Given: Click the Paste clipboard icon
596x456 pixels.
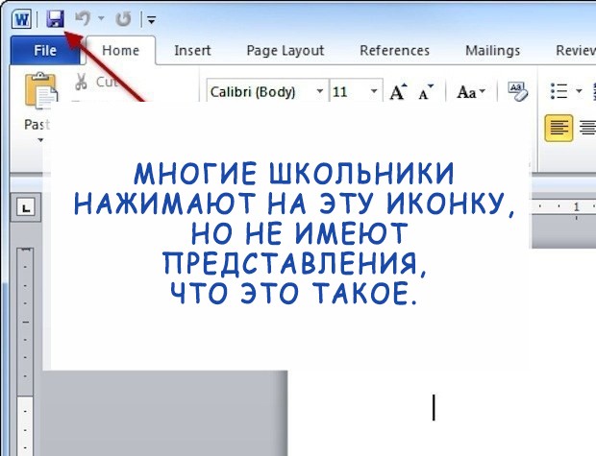Looking at the screenshot, I should 39,94.
